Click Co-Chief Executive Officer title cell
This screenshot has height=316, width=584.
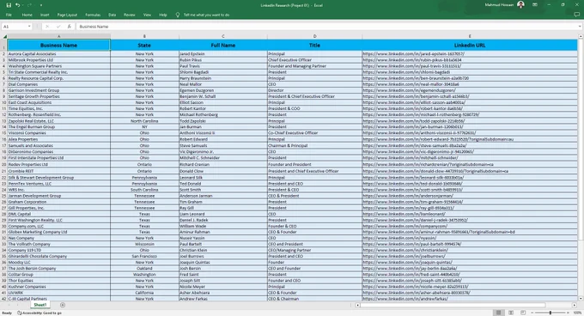click(x=314, y=133)
